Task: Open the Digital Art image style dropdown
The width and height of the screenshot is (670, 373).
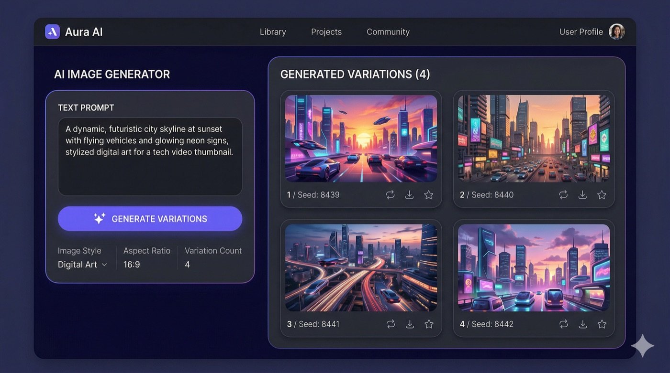Action: point(82,264)
